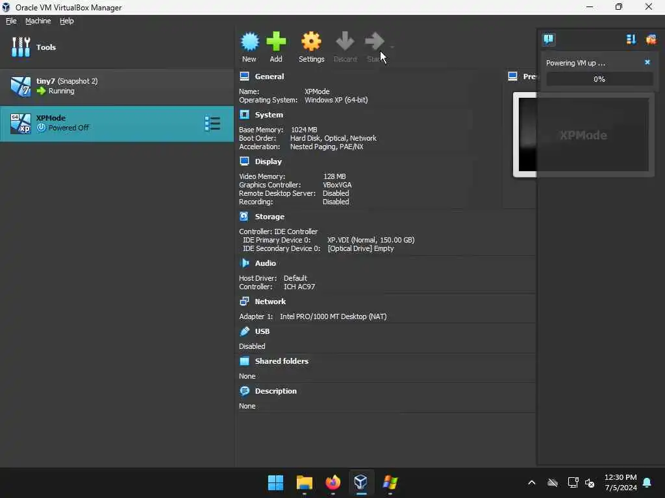Open the Windows Start menu
The width and height of the screenshot is (665, 498).
click(x=275, y=482)
